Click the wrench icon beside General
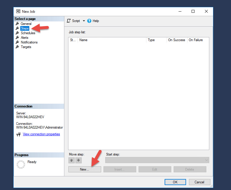This screenshot has width=231, height=190. coord(17,23)
